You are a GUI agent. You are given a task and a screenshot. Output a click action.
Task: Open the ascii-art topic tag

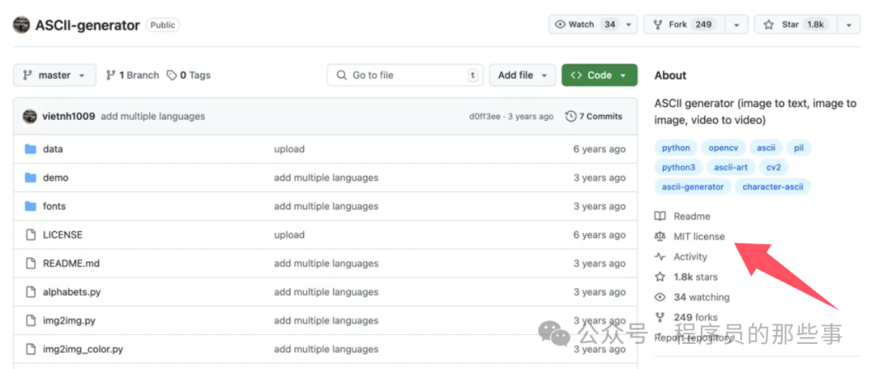coord(731,168)
